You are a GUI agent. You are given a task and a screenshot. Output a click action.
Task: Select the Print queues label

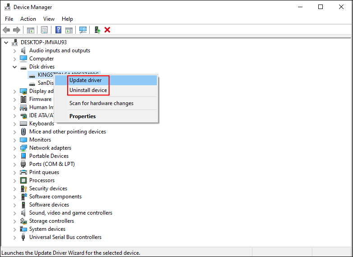[44, 172]
